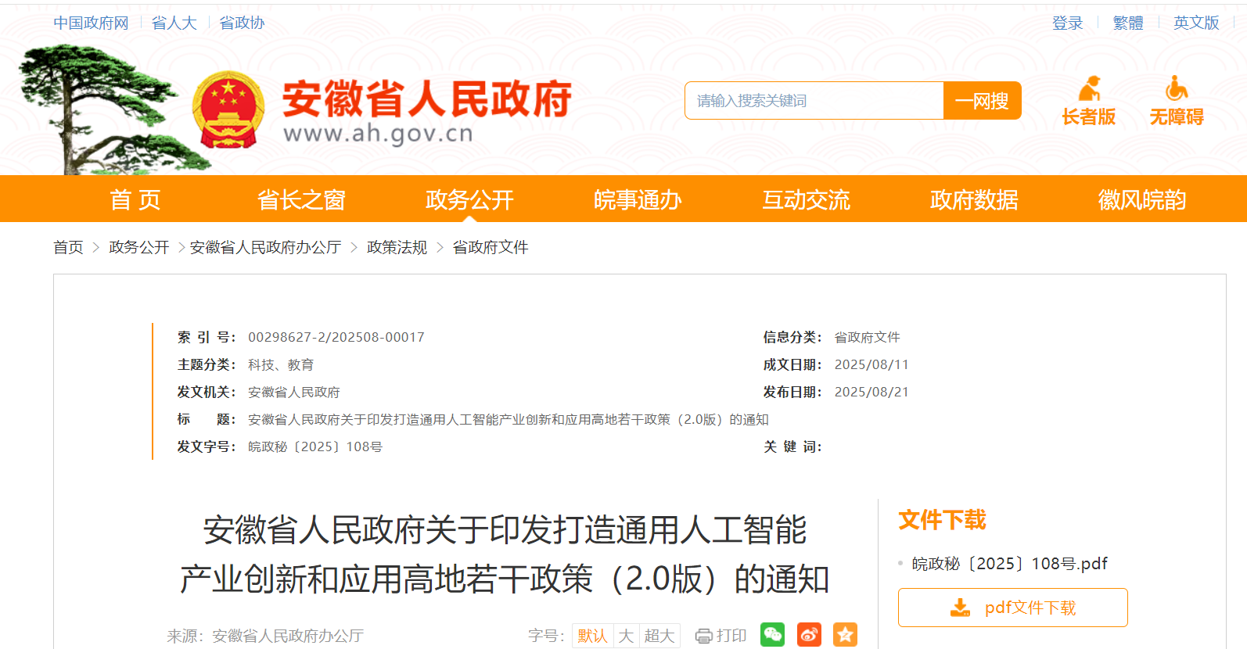Click the 发布日期 value 2025/08/21
Viewport: 1247px width, 649px height.
click(871, 392)
